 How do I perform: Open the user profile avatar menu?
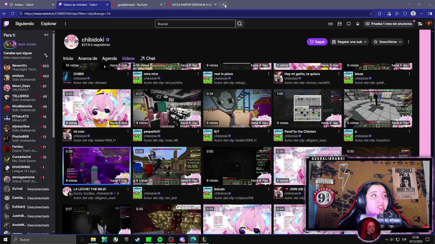pyautogui.click(x=429, y=24)
